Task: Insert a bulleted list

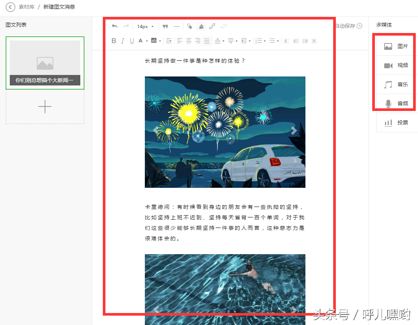Action: [272, 41]
